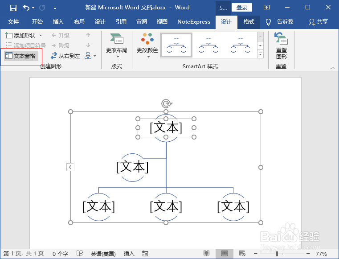
Task: Save the document with the floppy disk icon
Action: tap(13, 8)
